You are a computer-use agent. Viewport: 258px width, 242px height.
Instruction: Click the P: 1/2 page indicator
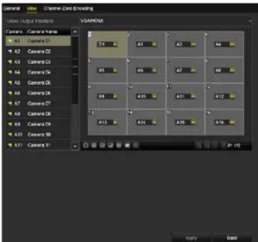pos(234,145)
